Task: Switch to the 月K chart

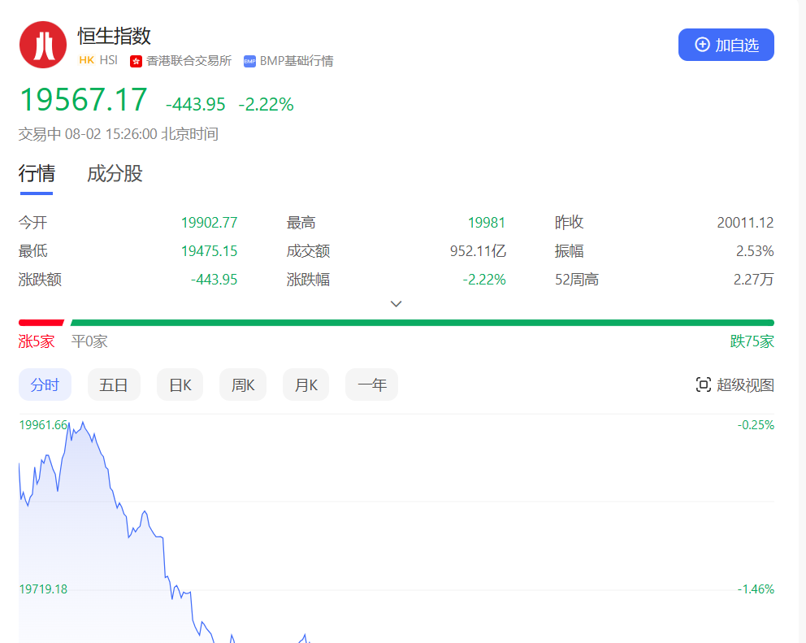Action: tap(305, 384)
